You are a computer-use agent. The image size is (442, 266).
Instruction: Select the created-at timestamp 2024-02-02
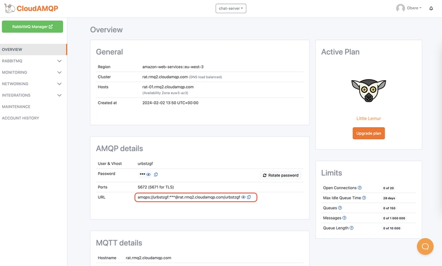[170, 103]
